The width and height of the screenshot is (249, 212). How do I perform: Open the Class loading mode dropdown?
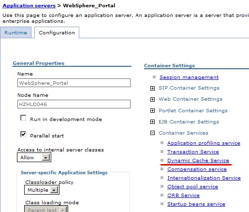pos(46,209)
